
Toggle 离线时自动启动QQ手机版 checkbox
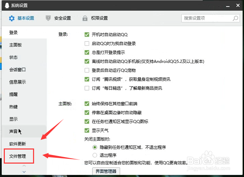coord(87,62)
